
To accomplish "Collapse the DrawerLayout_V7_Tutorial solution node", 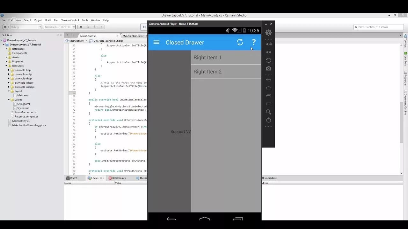I will click(x=1, y=40).
